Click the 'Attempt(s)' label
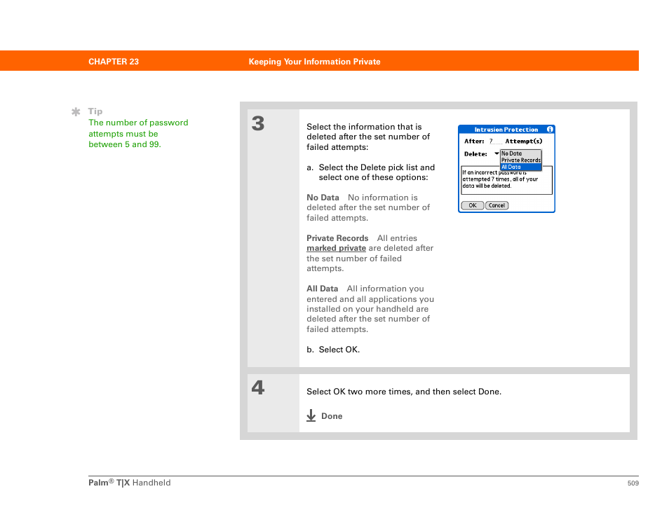 coord(524,142)
